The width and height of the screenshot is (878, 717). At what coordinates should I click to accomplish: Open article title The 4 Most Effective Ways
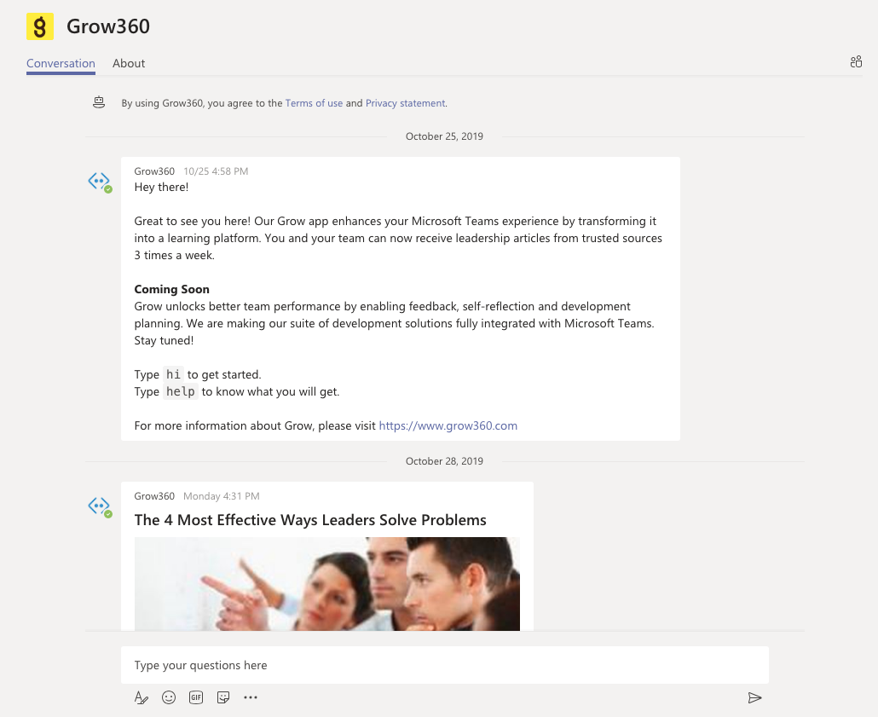click(310, 520)
